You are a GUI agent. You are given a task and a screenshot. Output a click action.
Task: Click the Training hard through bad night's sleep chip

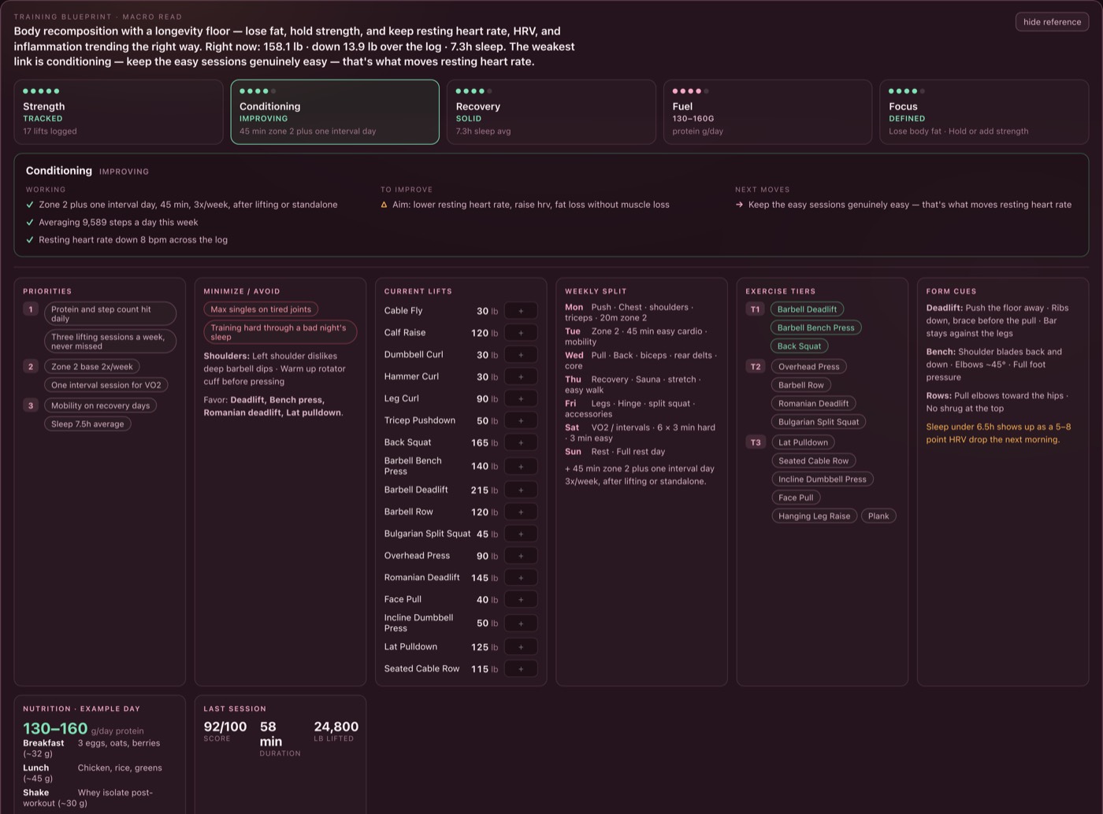click(x=280, y=332)
